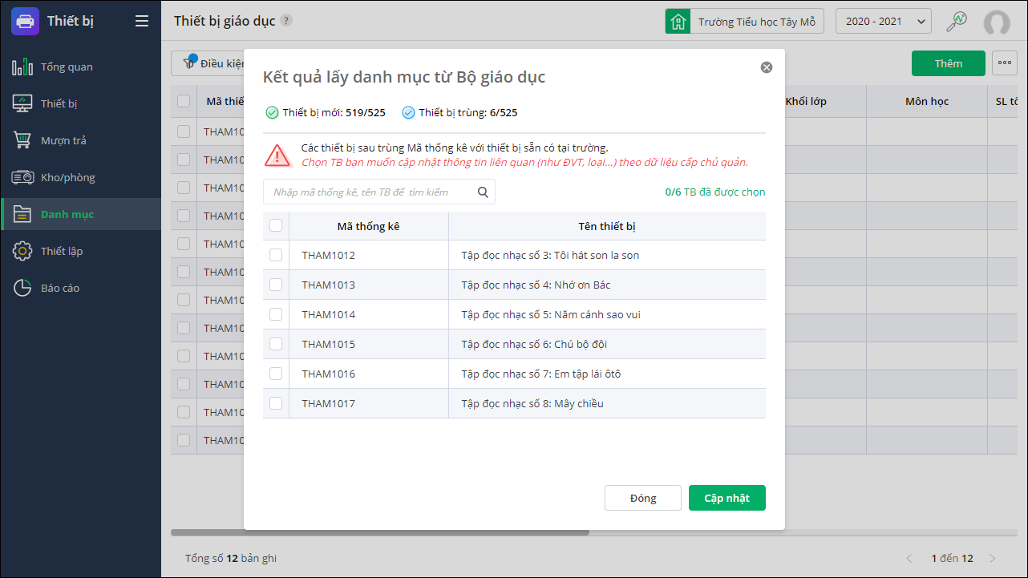Open the 2020 - 2021 school year dropdown

(x=883, y=22)
